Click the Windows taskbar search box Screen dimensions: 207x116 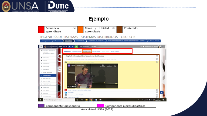point(59,100)
